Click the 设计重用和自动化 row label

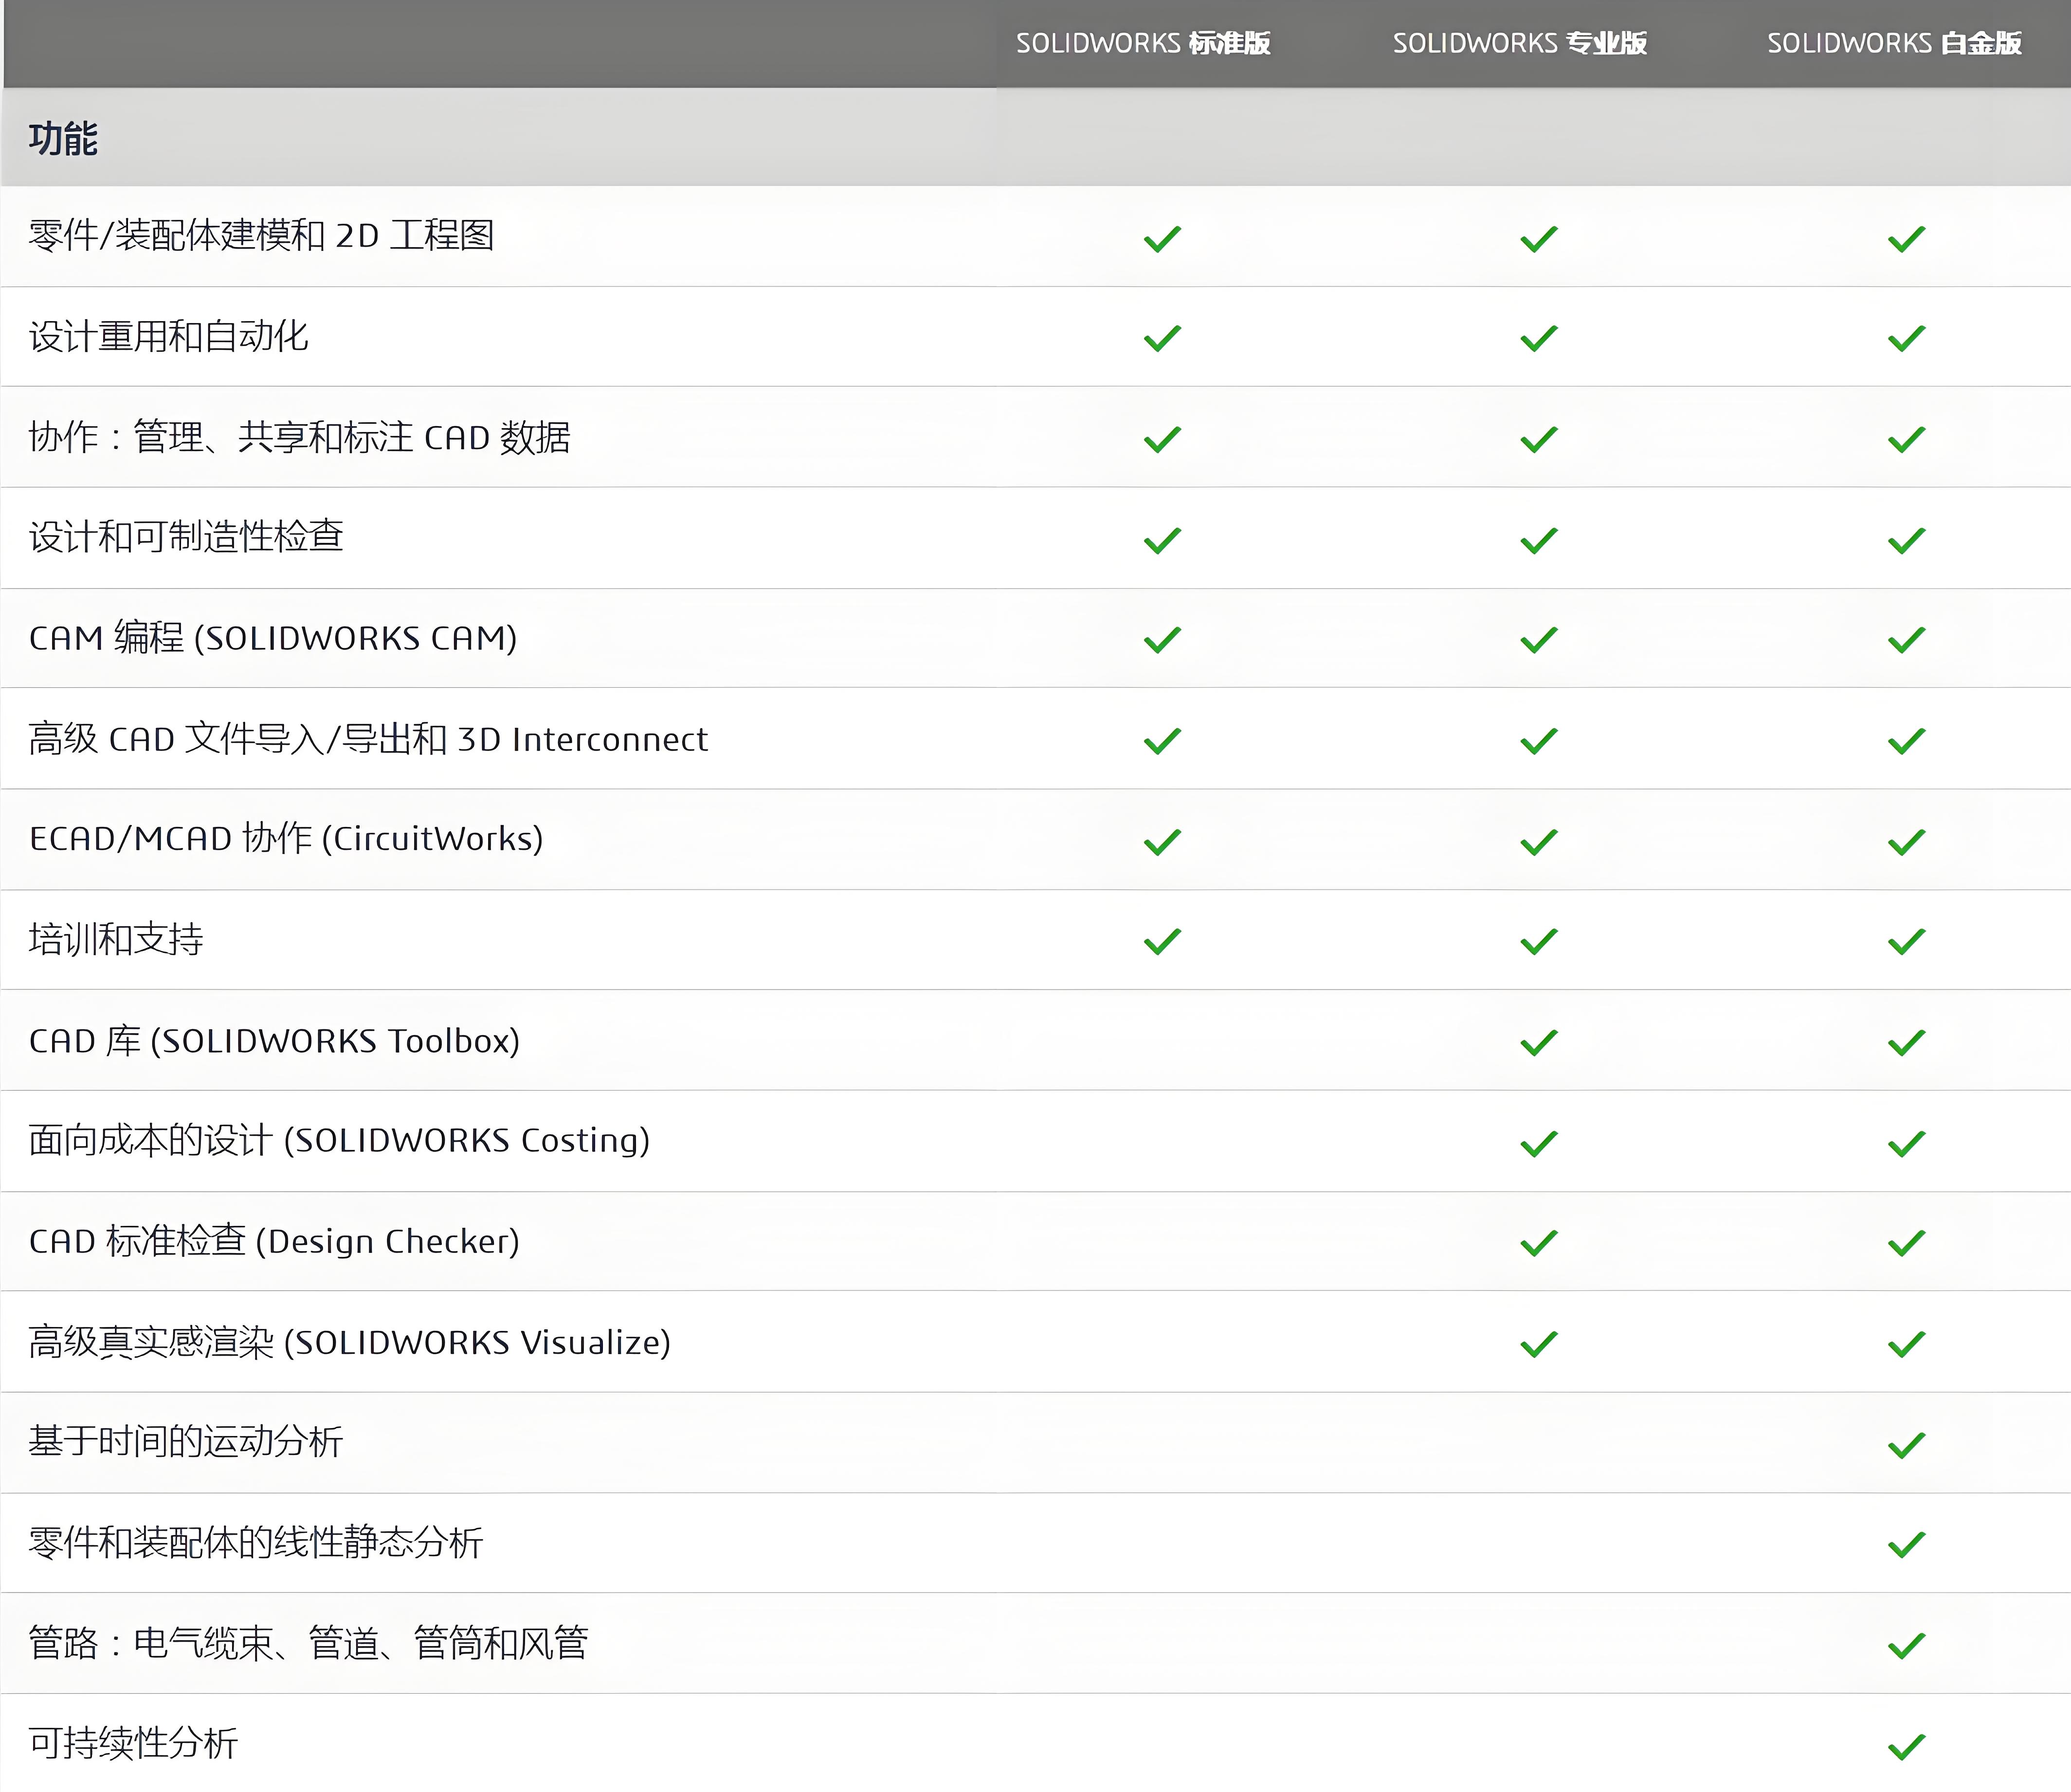click(x=168, y=337)
